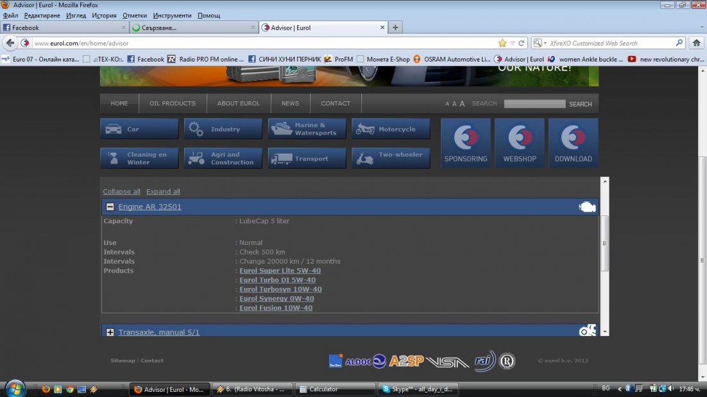Image resolution: width=707 pixels, height=397 pixels.
Task: Select Agri and Construction tractor icon
Action: click(x=196, y=158)
